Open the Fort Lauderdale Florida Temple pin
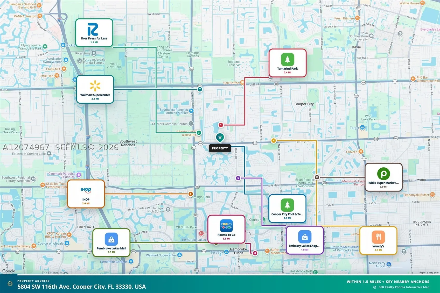The image size is (440, 293). pyautogui.click(x=79, y=61)
